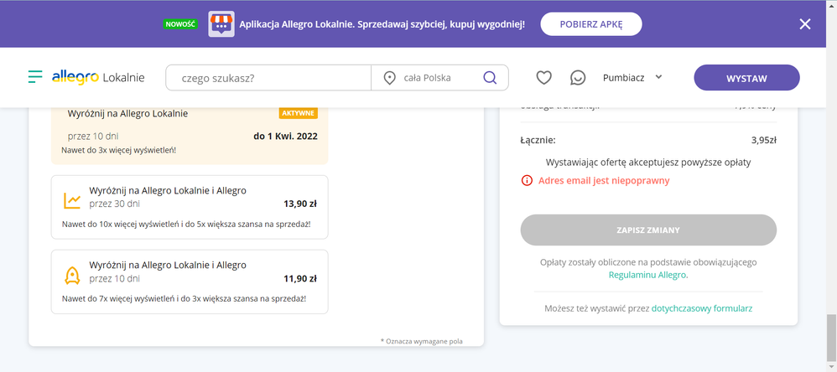The height and width of the screenshot is (372, 837).
Task: Click the location pin icon
Action: click(x=390, y=79)
